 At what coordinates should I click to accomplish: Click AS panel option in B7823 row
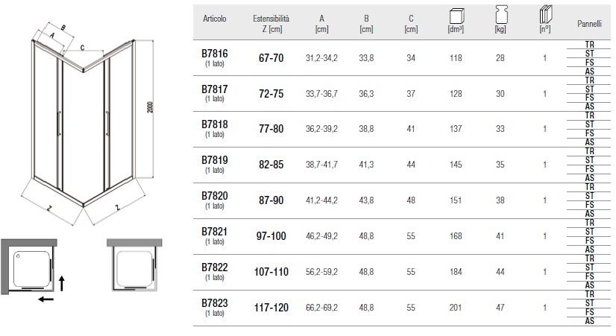[x=589, y=321]
